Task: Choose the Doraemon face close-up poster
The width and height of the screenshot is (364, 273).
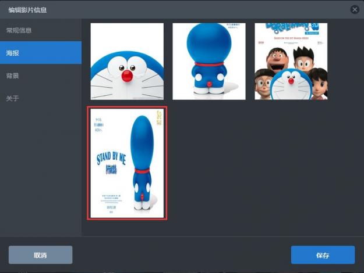Action: [127, 62]
